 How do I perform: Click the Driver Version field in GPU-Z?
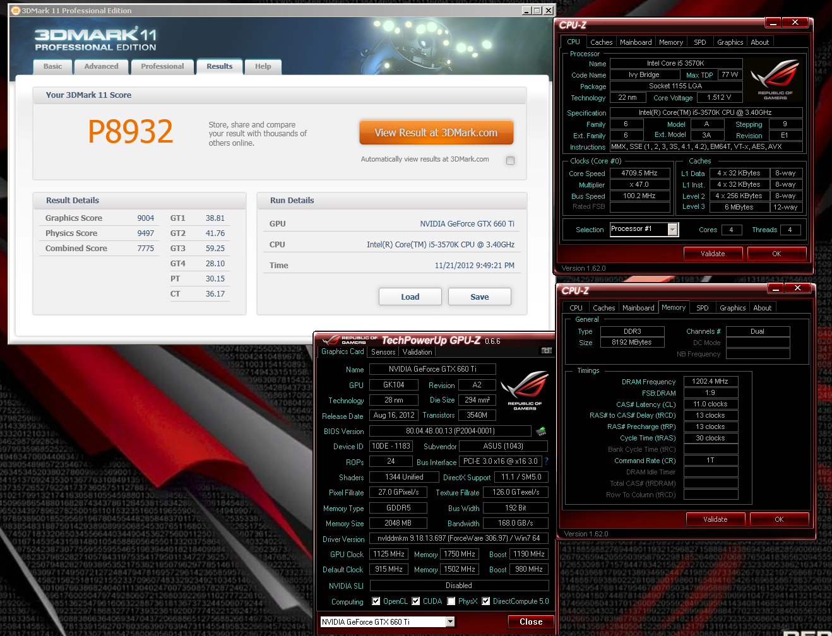[459, 538]
